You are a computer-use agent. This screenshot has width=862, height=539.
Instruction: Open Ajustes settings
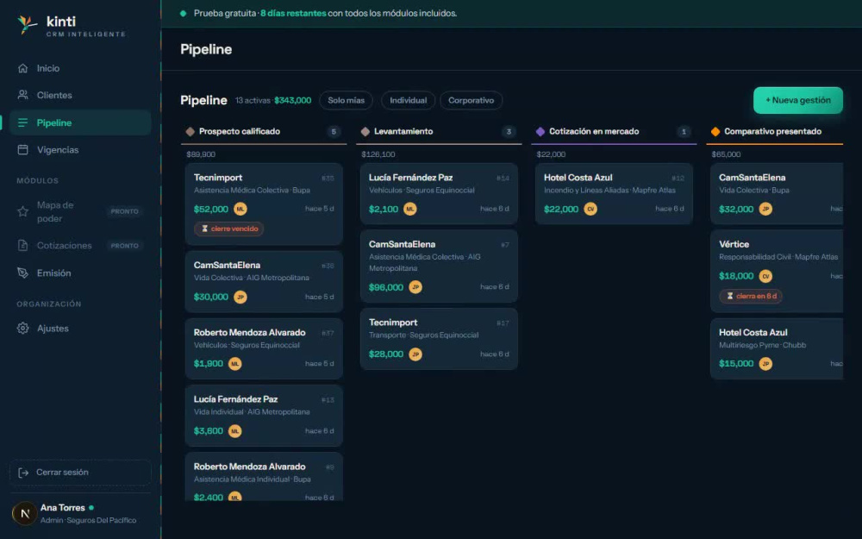[80, 329]
